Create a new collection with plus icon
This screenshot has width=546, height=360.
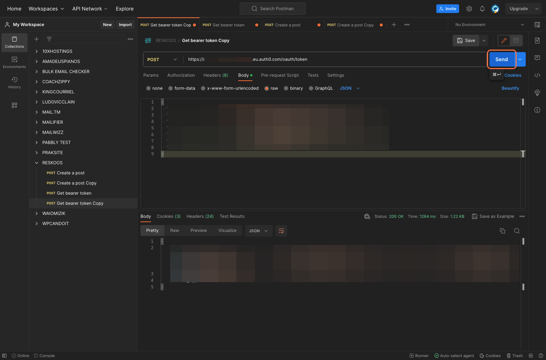pos(37,39)
